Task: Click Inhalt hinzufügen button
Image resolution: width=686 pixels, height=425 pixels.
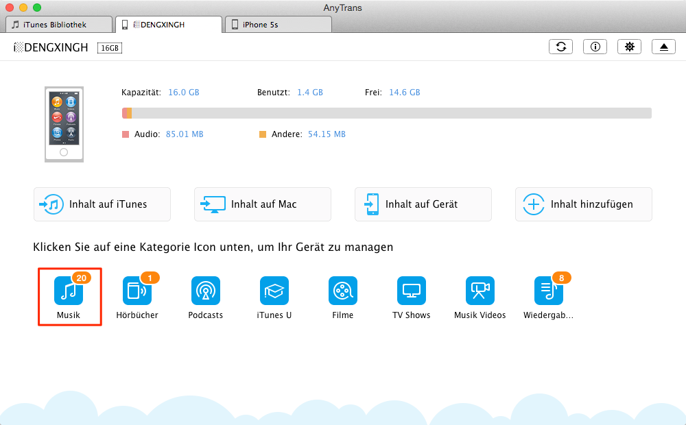Action: 584,204
